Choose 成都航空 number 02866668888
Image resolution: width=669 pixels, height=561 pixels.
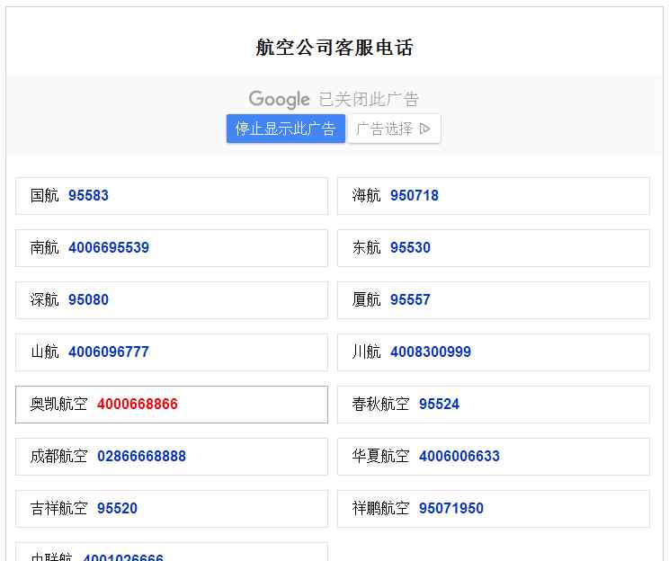pyautogui.click(x=141, y=456)
